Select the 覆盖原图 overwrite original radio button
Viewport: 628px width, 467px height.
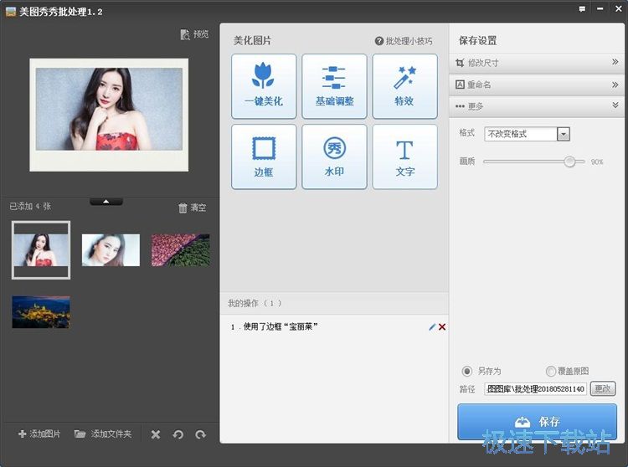(x=550, y=371)
